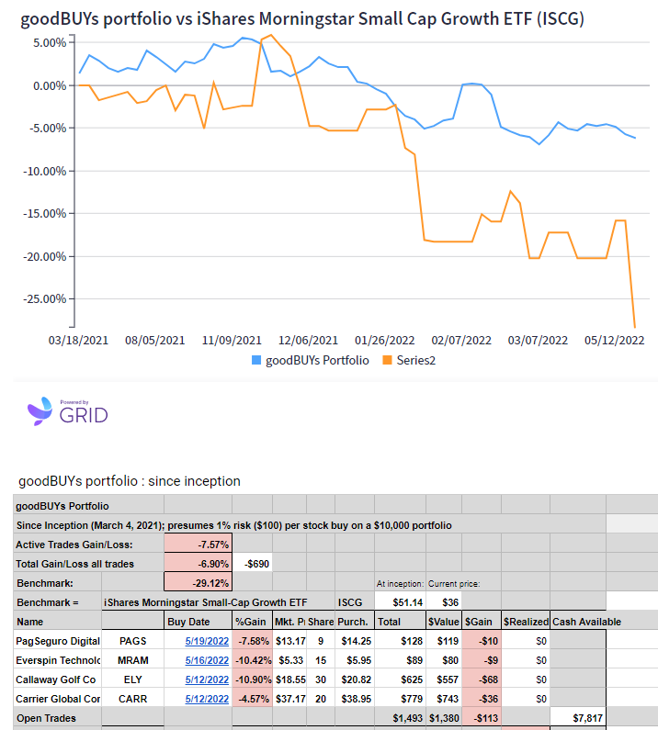Image resolution: width=658 pixels, height=730 pixels.
Task: Select the -$68 gain cell
Action: click(x=482, y=679)
